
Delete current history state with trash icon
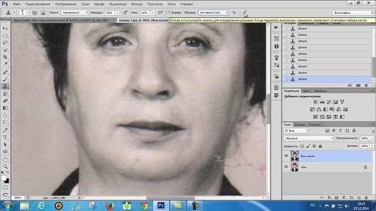(x=366, y=86)
